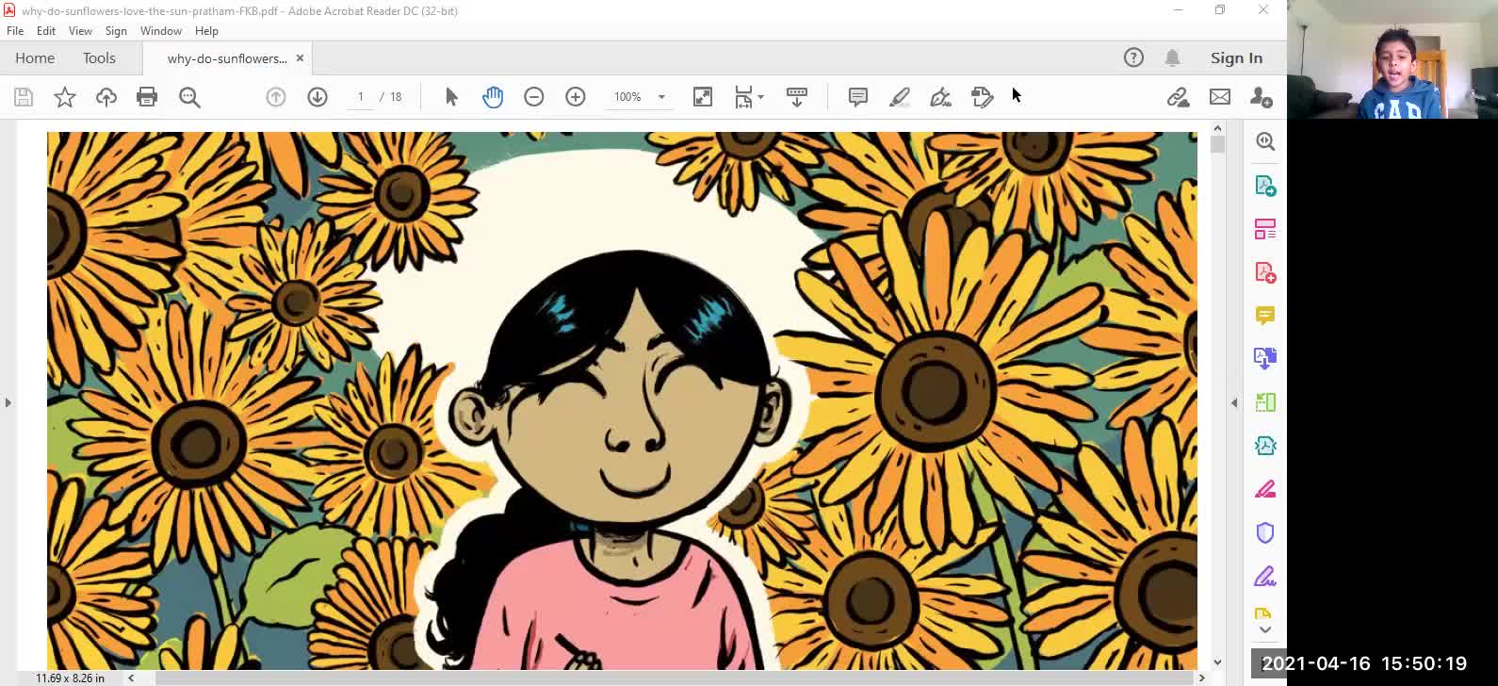Upload the file to Document Cloud
The image size is (1498, 686).
point(106,97)
